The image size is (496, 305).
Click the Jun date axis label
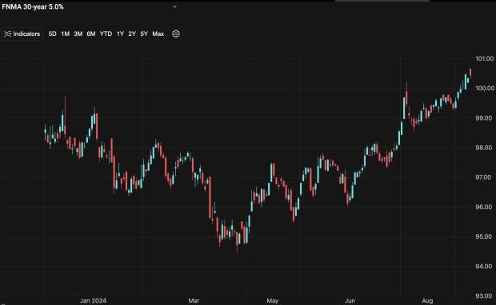[350, 300]
